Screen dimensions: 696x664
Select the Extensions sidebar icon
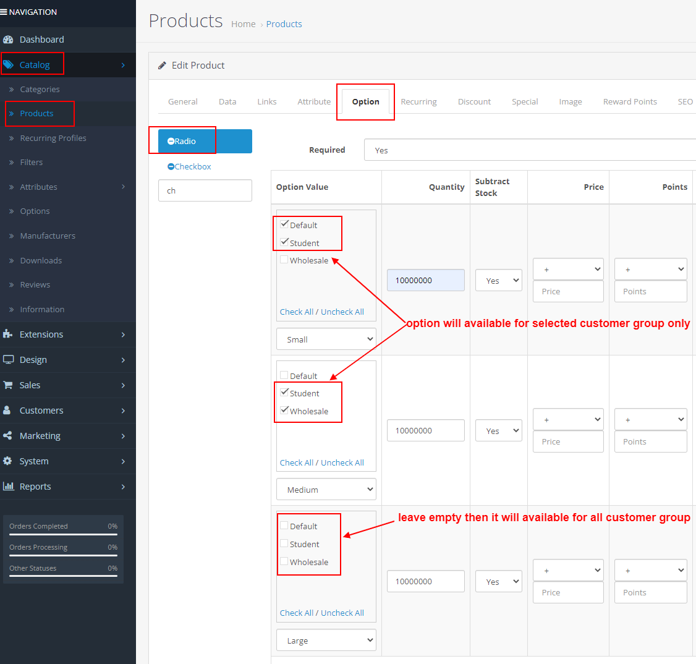click(9, 334)
